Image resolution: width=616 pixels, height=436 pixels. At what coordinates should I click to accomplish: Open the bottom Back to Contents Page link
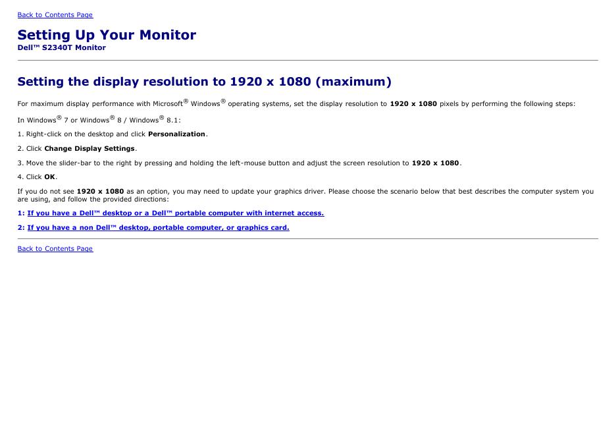coord(55,248)
